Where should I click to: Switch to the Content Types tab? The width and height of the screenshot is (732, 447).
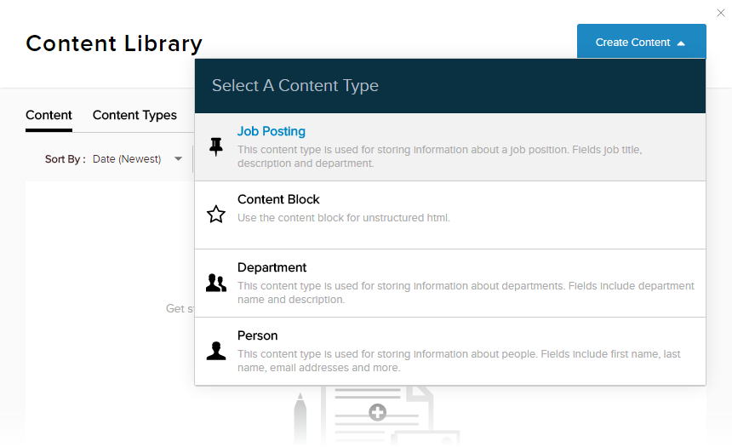coord(134,116)
